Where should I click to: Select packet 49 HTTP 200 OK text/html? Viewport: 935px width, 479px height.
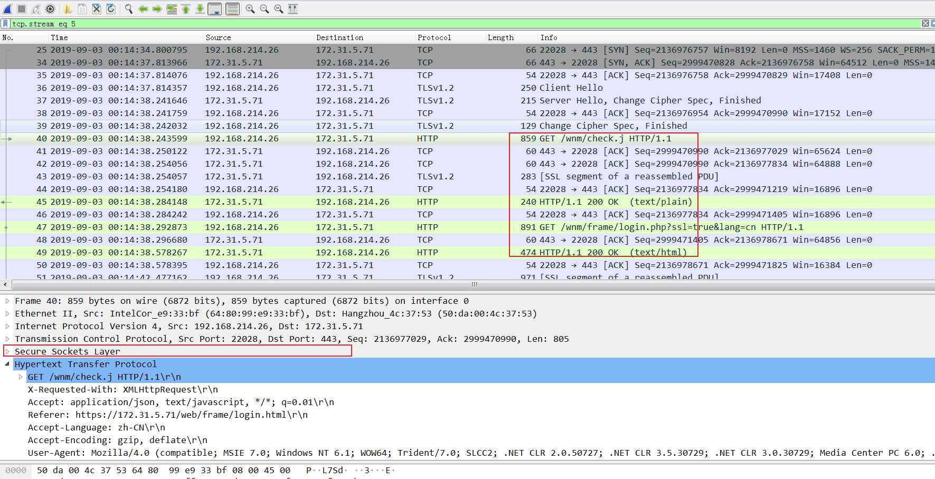(467, 252)
